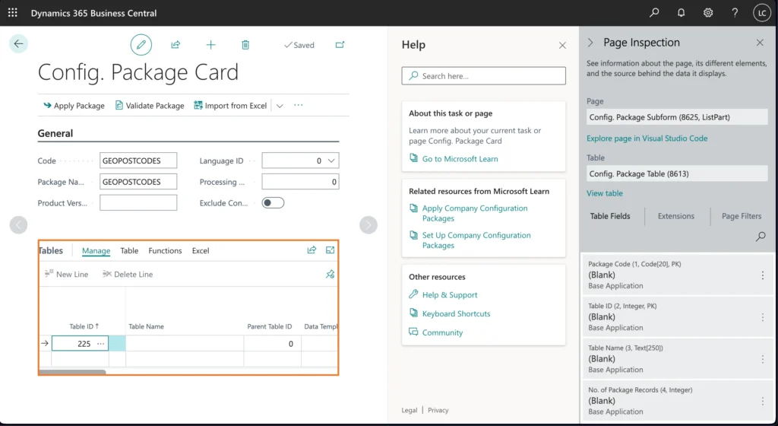This screenshot has height=426, width=778.
Task: Select the Manage tab in Tables
Action: coord(96,251)
